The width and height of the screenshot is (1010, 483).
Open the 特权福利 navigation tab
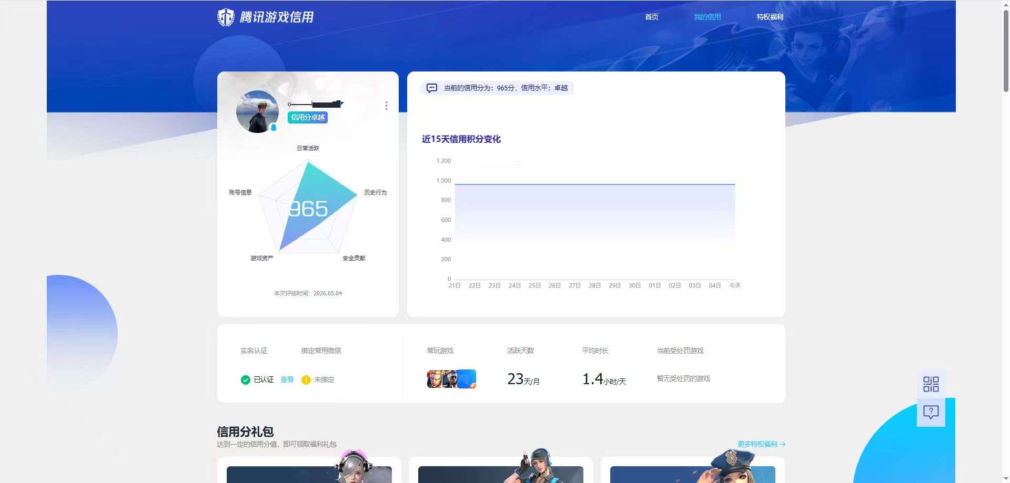pyautogui.click(x=770, y=17)
